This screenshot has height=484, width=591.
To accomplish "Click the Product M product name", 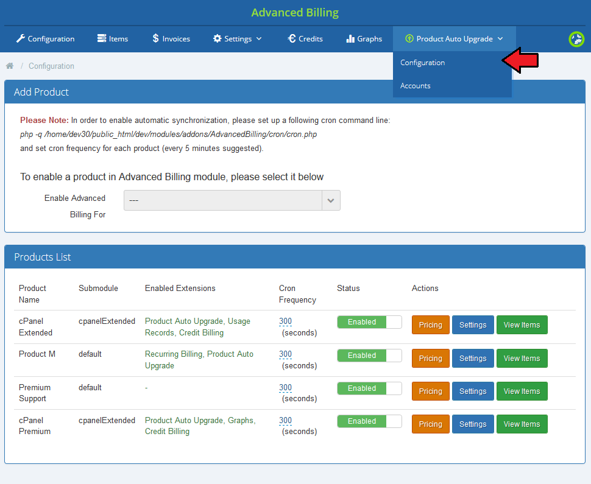I will pos(37,354).
